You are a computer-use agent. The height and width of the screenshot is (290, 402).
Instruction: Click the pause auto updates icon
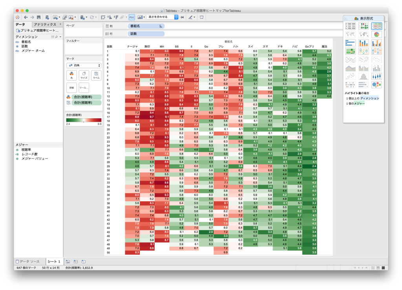82,17
